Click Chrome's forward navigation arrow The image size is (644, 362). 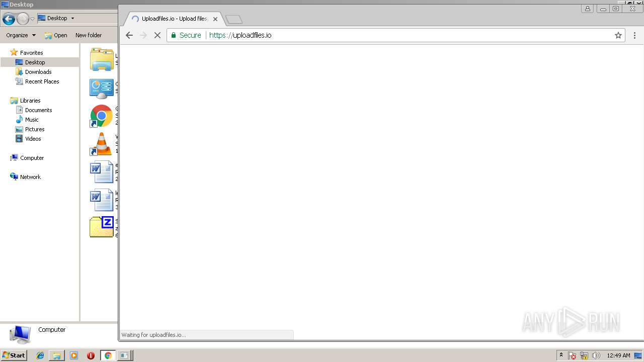143,35
